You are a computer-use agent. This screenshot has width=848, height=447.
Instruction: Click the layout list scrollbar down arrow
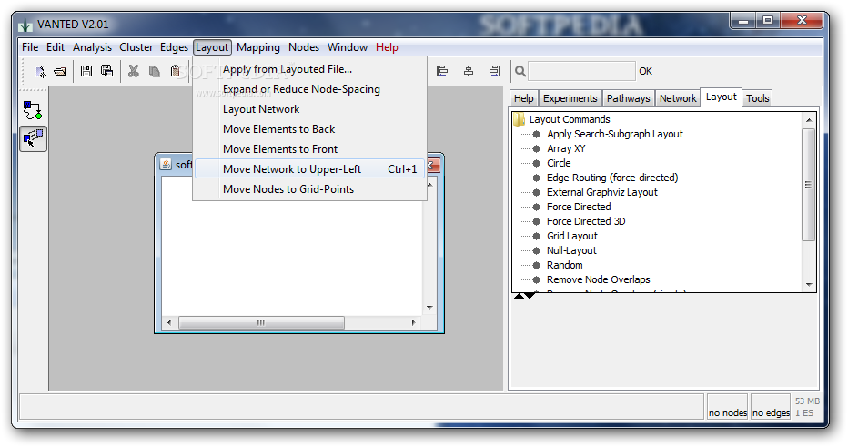(x=809, y=285)
